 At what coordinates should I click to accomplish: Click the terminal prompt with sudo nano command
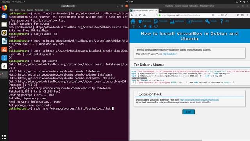61,108
